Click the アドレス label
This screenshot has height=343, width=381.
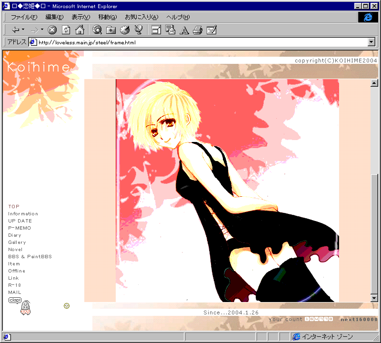[x=17, y=42]
